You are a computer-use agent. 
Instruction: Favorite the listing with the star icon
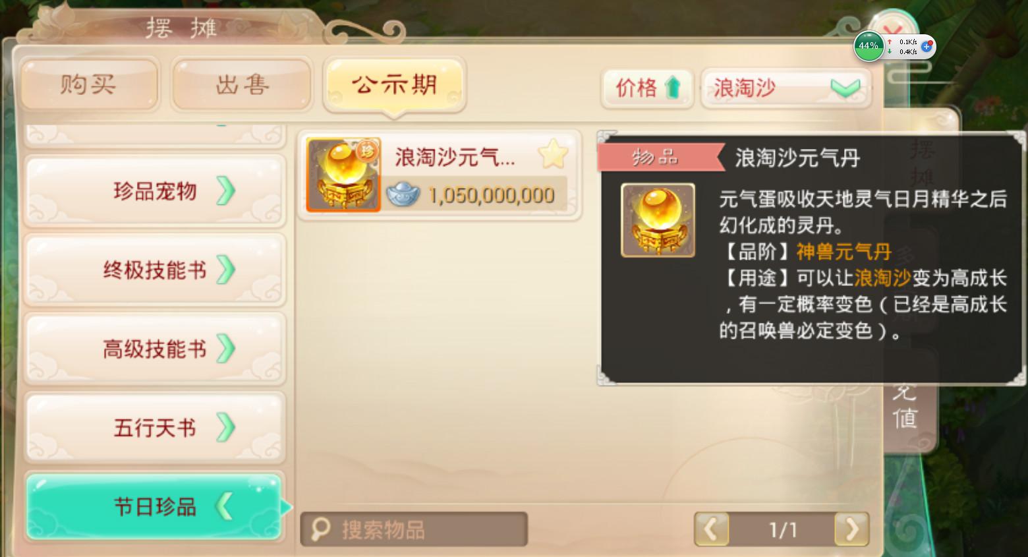tap(553, 154)
